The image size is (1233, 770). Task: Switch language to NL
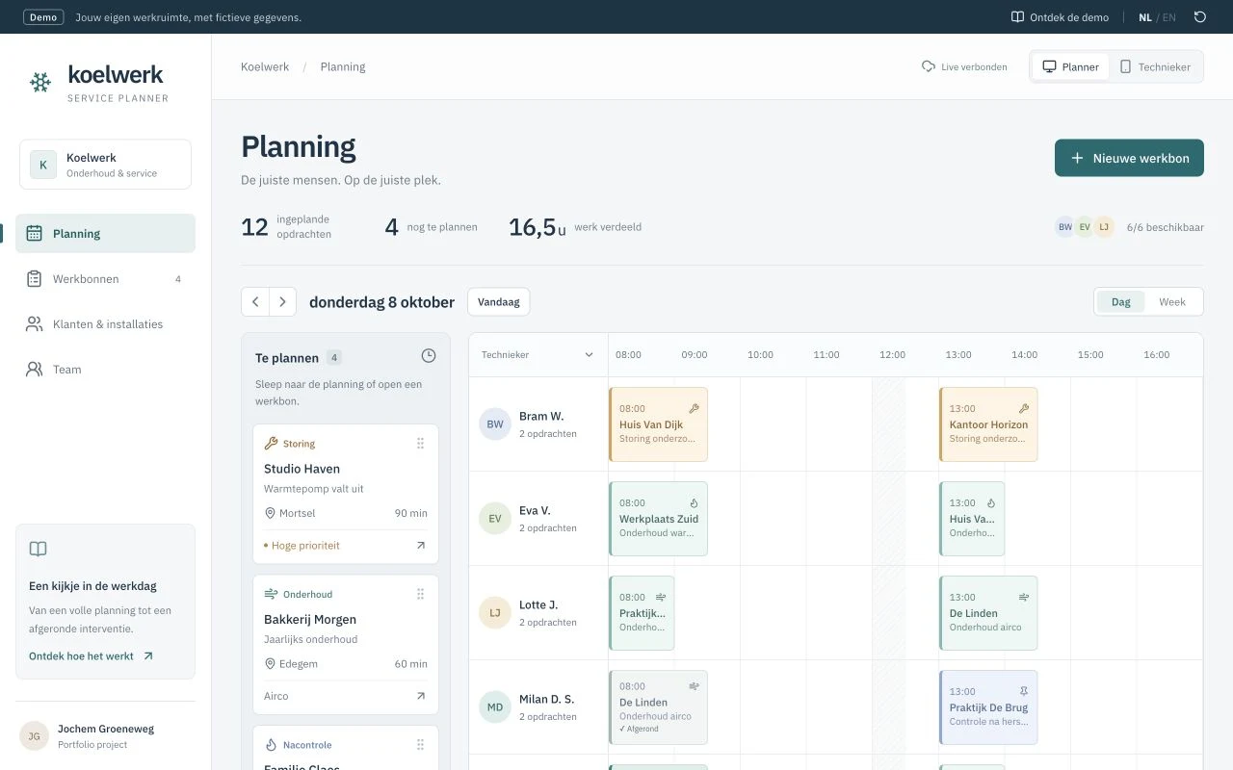[1144, 17]
